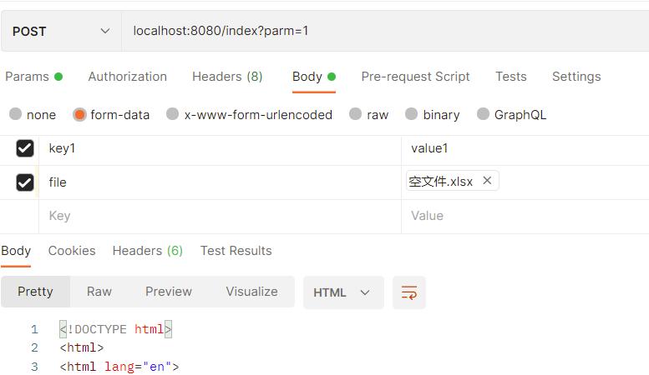Screen dimensions: 649x375
Task: Switch to Preview response view
Action: [169, 292]
